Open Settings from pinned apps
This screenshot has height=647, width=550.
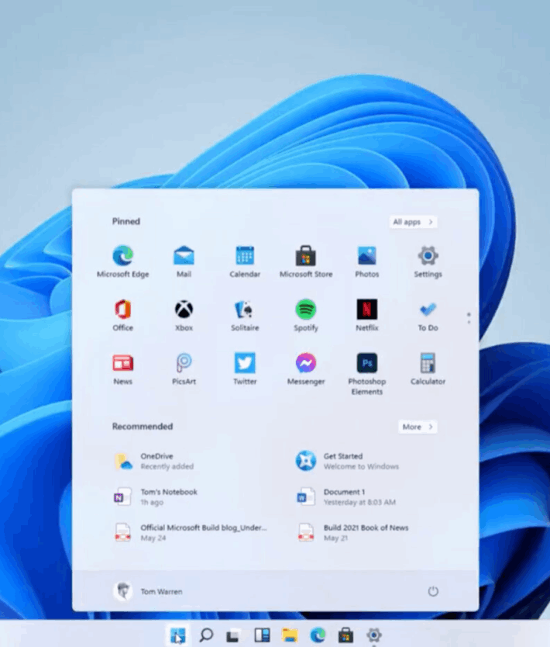click(428, 261)
